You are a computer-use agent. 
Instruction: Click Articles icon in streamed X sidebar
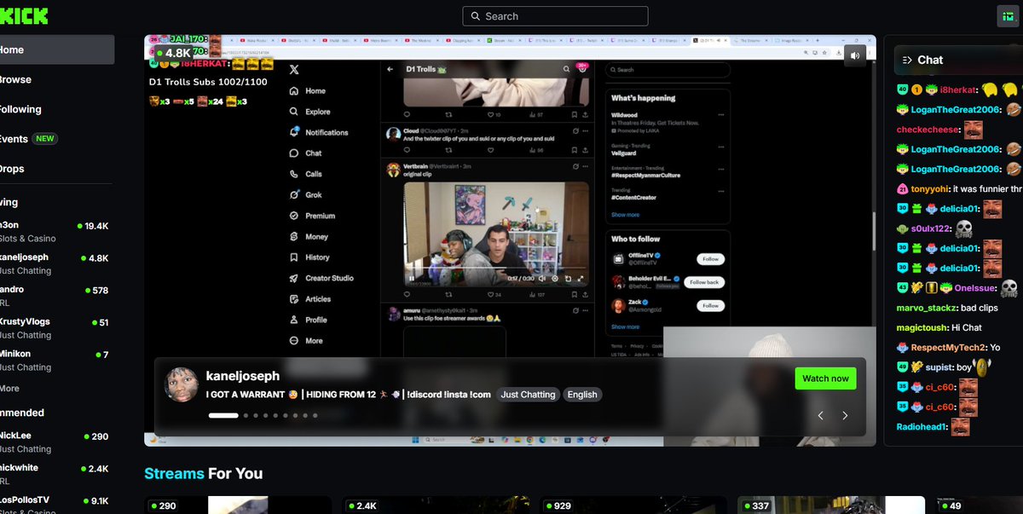(x=294, y=299)
